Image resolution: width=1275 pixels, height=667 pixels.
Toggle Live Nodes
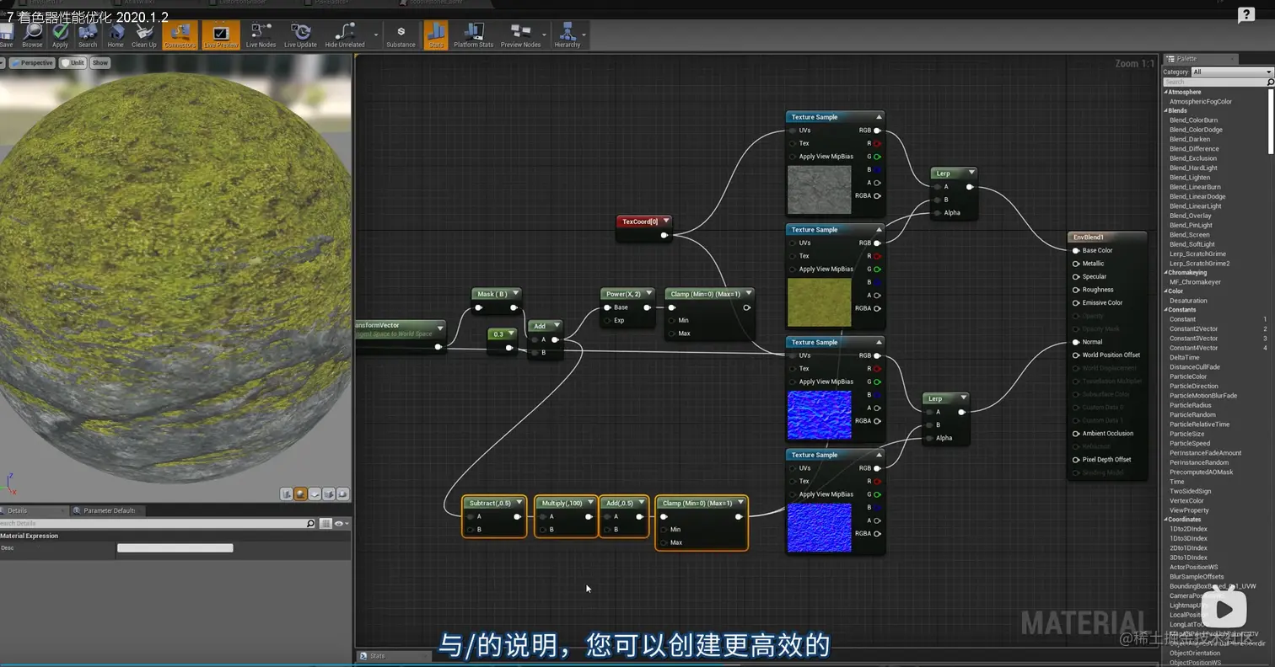tap(261, 35)
